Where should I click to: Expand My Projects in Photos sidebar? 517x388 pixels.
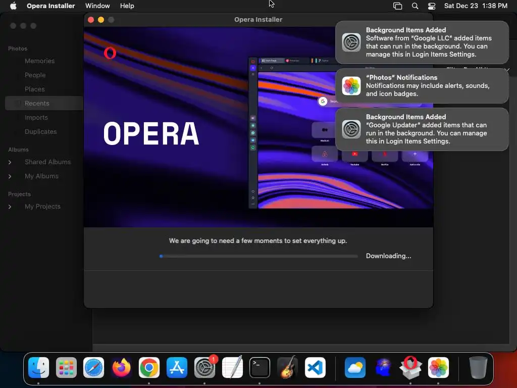[10, 207]
